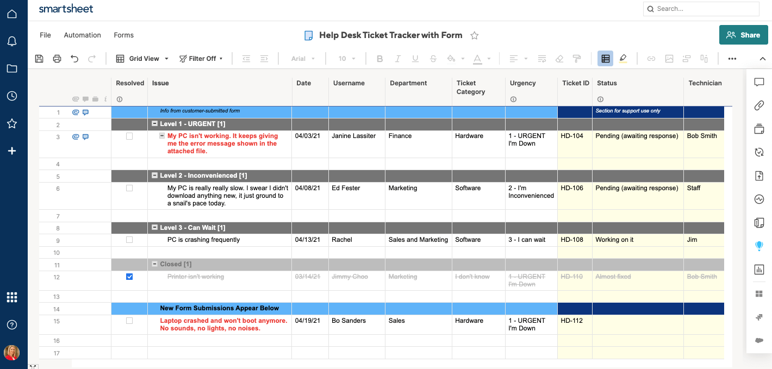Click the plus icon to create new
772x369 pixels.
(x=12, y=151)
